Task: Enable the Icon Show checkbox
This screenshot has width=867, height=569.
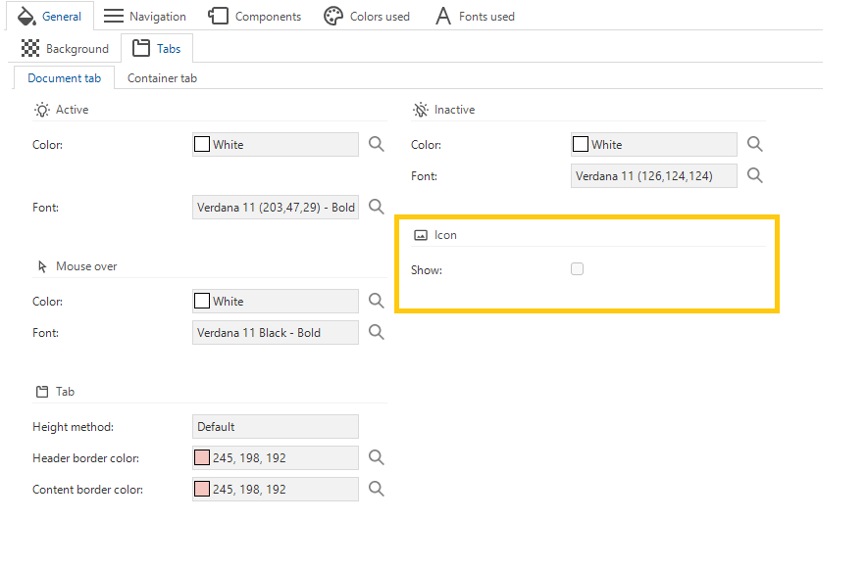Action: pyautogui.click(x=577, y=268)
